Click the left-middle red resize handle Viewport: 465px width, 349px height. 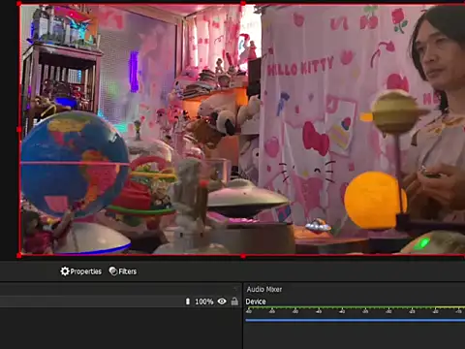click(x=19, y=129)
